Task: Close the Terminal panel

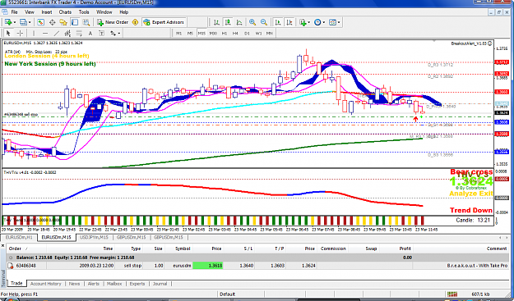Action: click(2, 245)
